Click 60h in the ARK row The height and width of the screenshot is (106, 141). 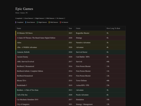click(108, 62)
